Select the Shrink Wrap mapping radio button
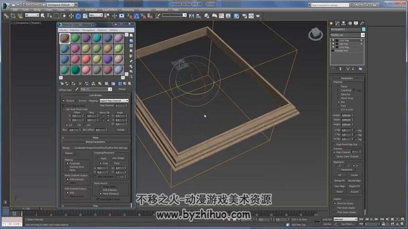 339,98
